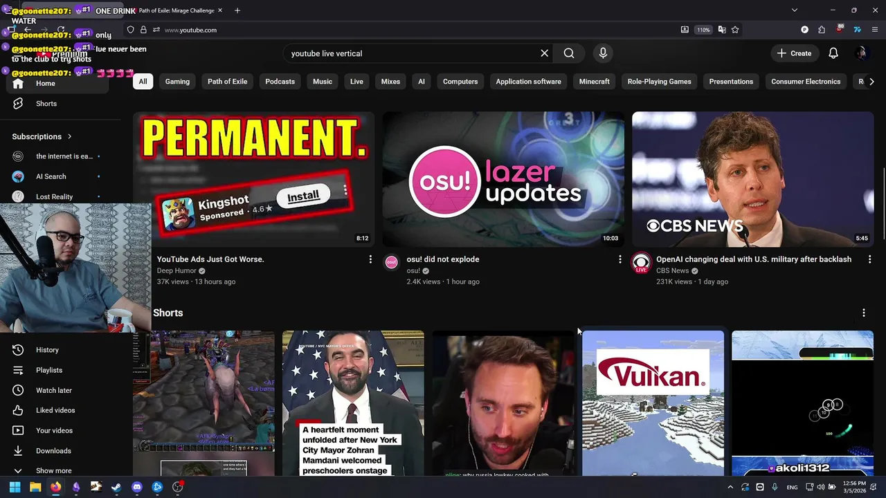This screenshot has height=498, width=886.
Task: Open Shorts in the sidebar
Action: [x=57, y=104]
